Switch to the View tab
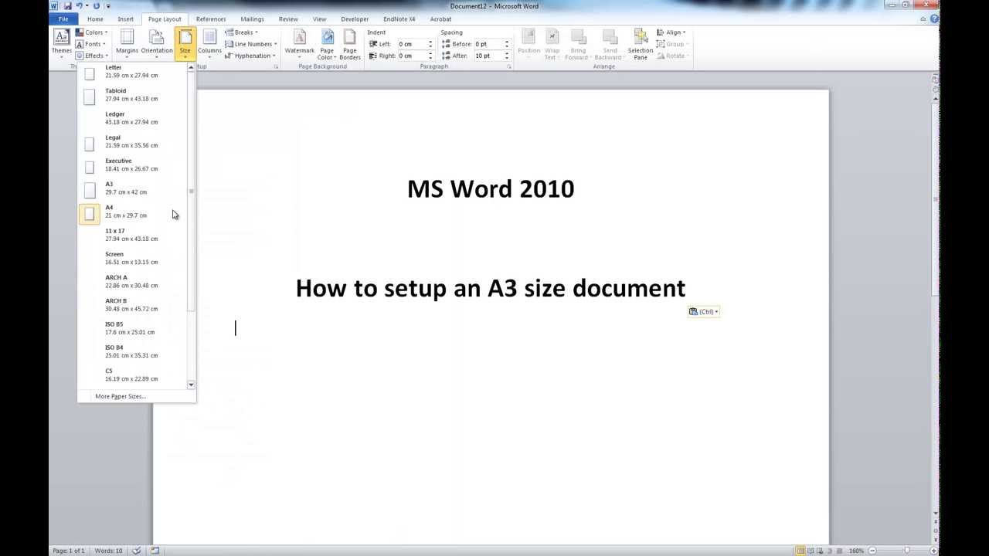This screenshot has width=989, height=556. (319, 19)
